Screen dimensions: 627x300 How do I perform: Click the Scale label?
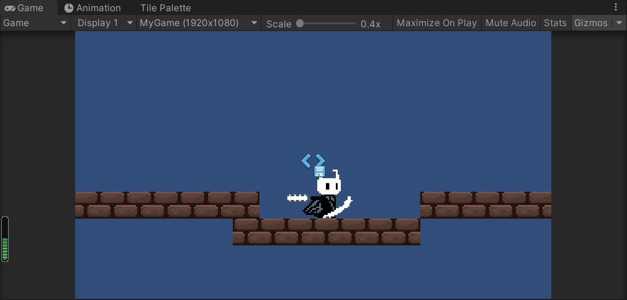(x=279, y=24)
